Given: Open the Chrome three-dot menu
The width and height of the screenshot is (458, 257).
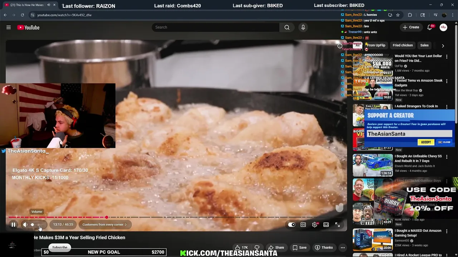Looking at the screenshot, I should (453, 15).
